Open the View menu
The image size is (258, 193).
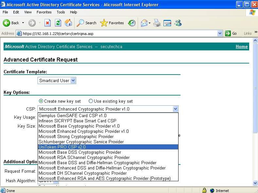pos(28,12)
